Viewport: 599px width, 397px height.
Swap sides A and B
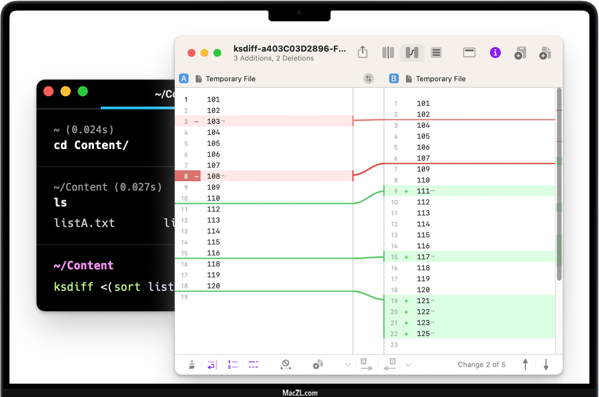coord(369,79)
